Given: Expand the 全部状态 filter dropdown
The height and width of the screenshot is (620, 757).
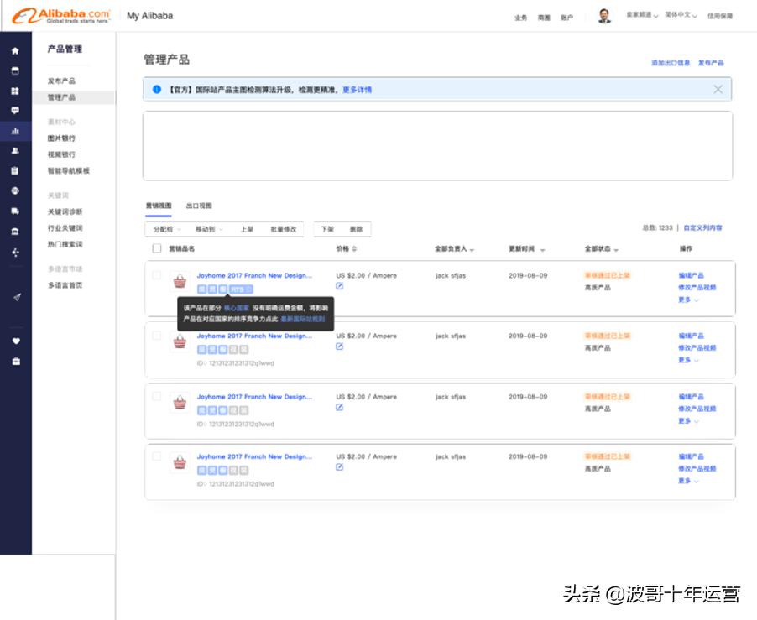Looking at the screenshot, I should (602, 249).
